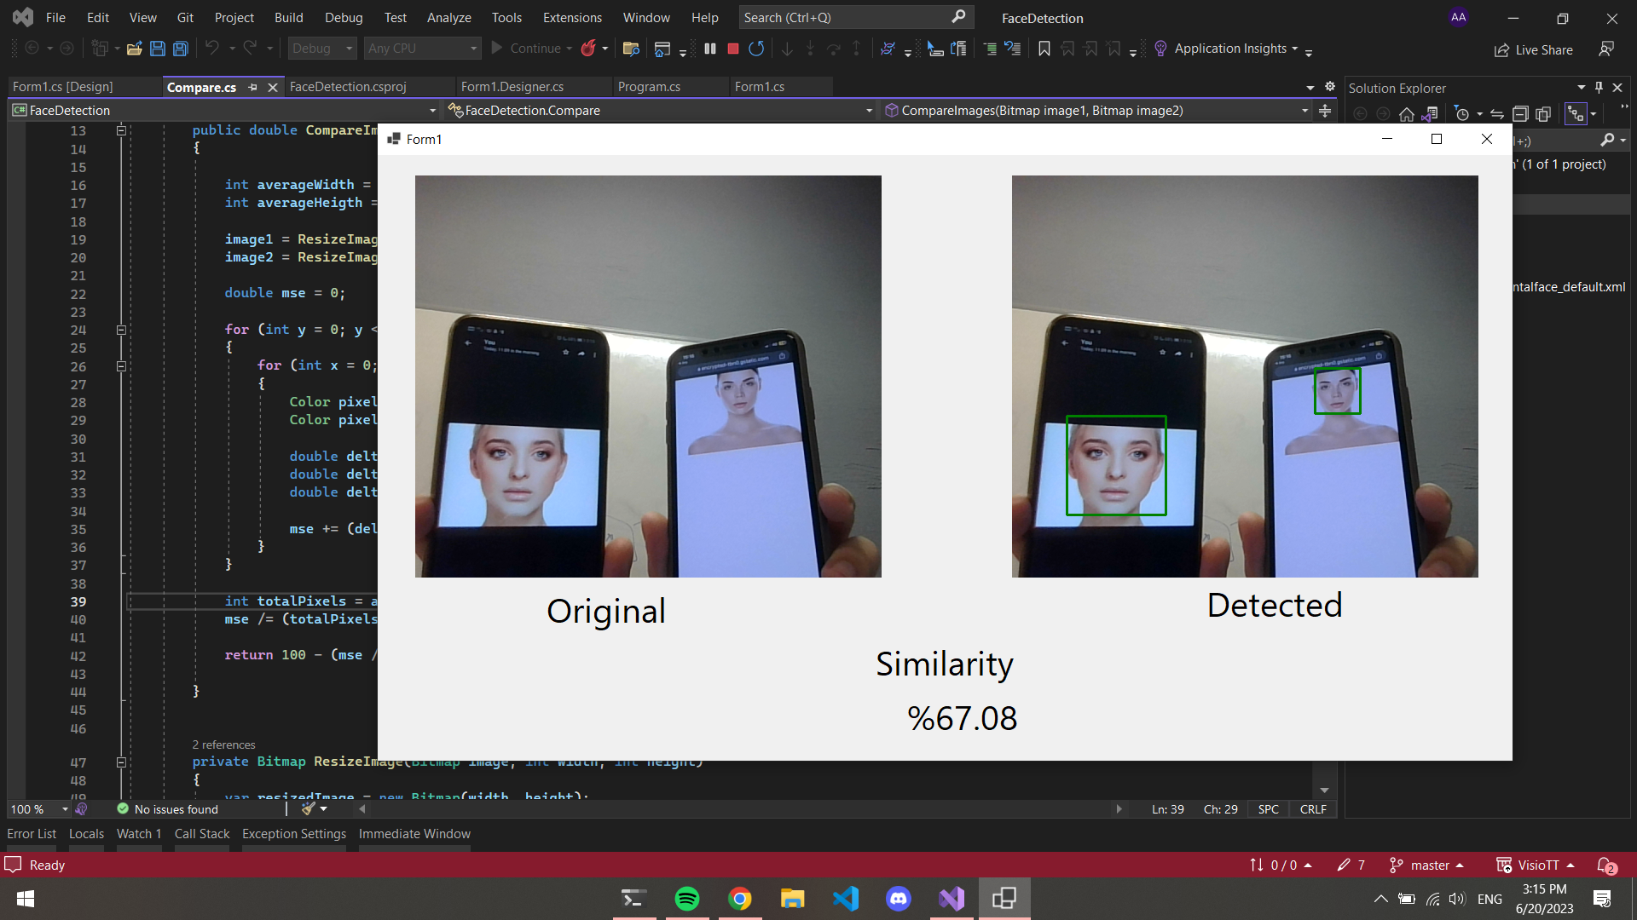Expand the CompareImages member dropdown
Viewport: 1637px width, 920px height.
(1304, 111)
